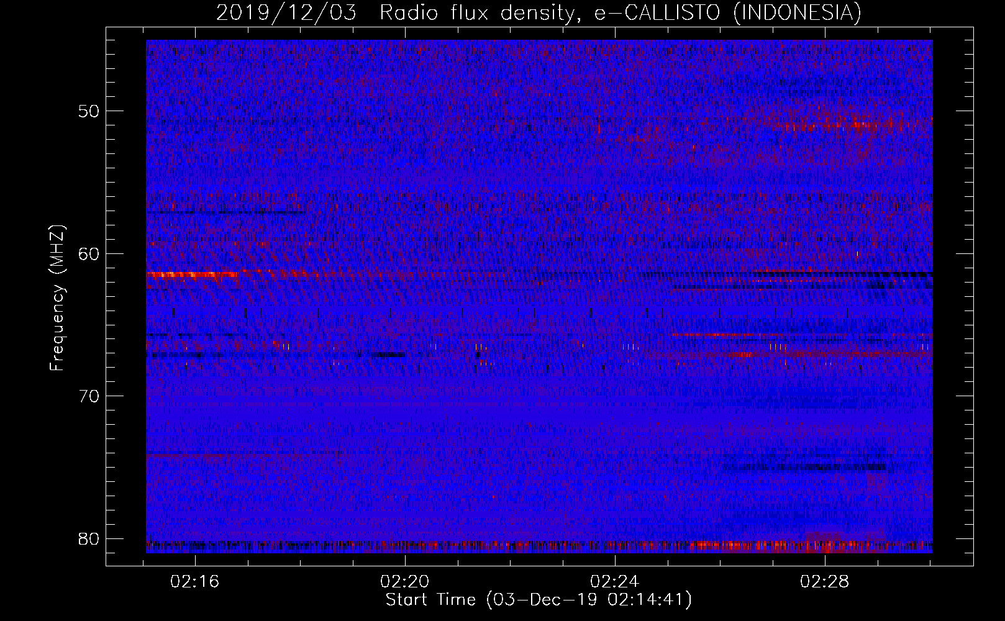This screenshot has height=621, width=1005.
Task: Click the 60 frequency tick label
Action: point(89,254)
